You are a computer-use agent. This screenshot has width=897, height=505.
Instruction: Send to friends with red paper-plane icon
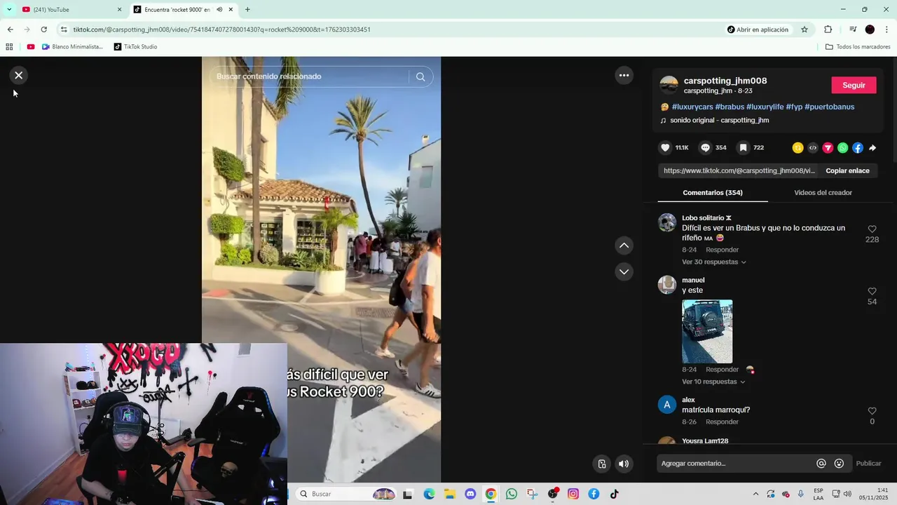point(828,148)
